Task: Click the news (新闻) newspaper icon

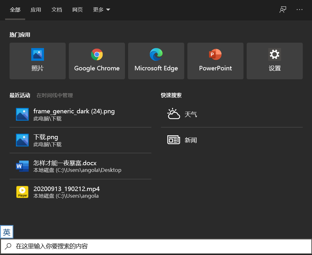Action: point(173,140)
